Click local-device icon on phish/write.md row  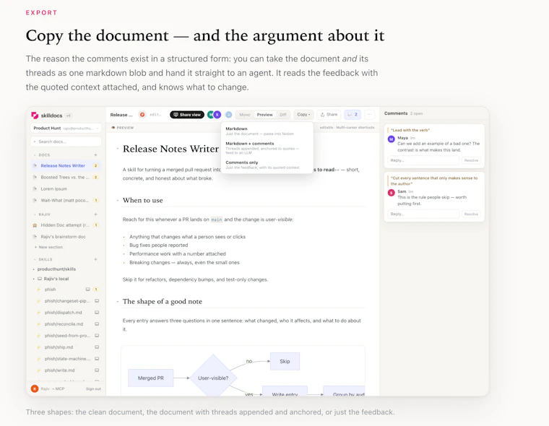97,370
